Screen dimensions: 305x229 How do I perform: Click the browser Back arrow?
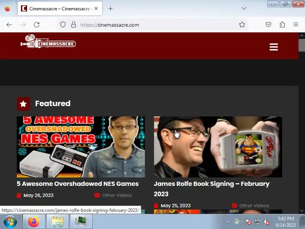pyautogui.click(x=9, y=25)
